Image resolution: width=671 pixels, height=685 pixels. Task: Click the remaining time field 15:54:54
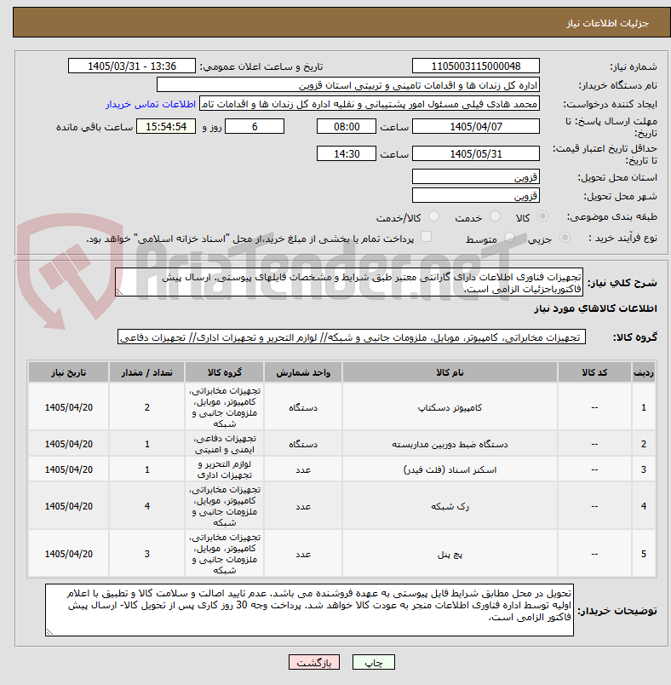pos(166,127)
